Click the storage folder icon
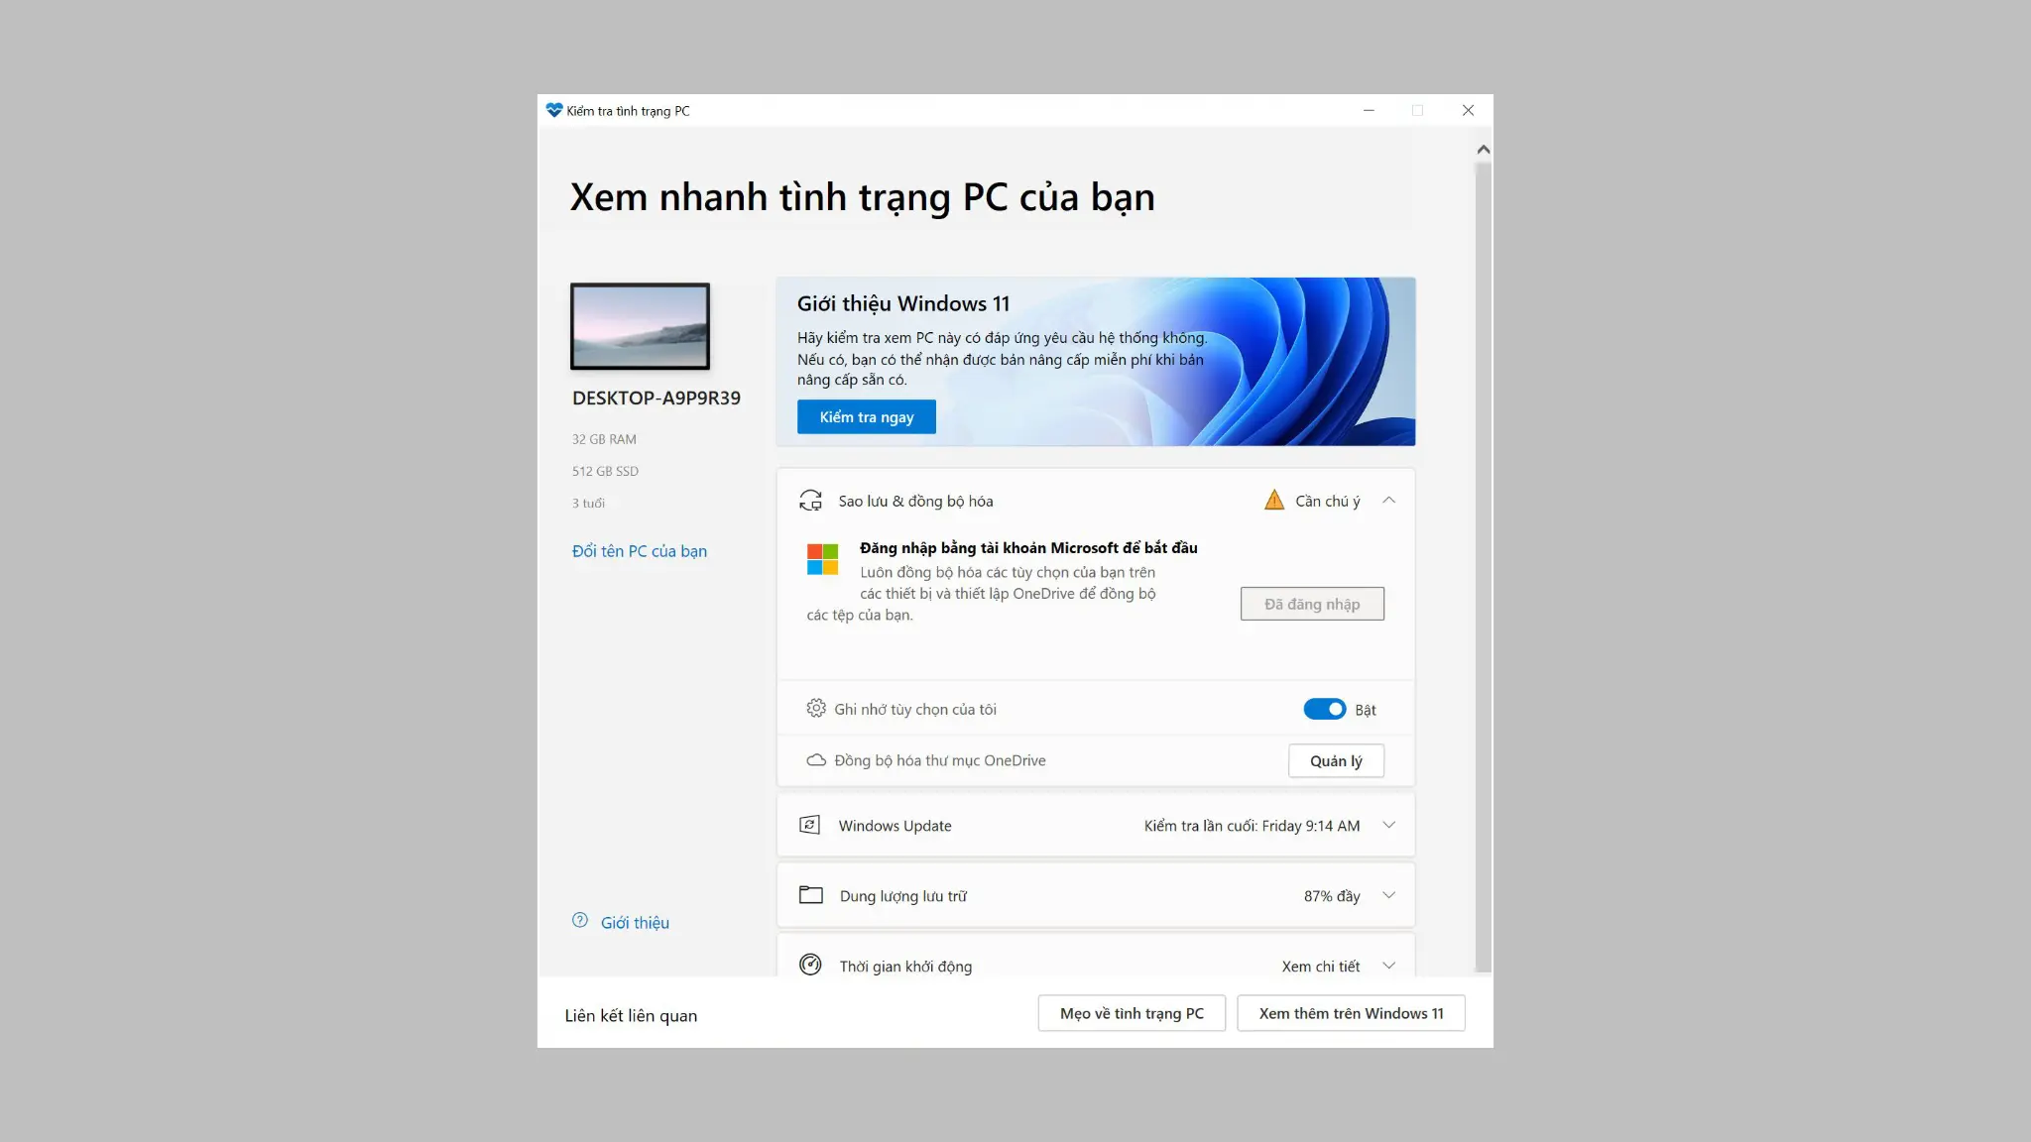This screenshot has width=2031, height=1142. point(811,895)
